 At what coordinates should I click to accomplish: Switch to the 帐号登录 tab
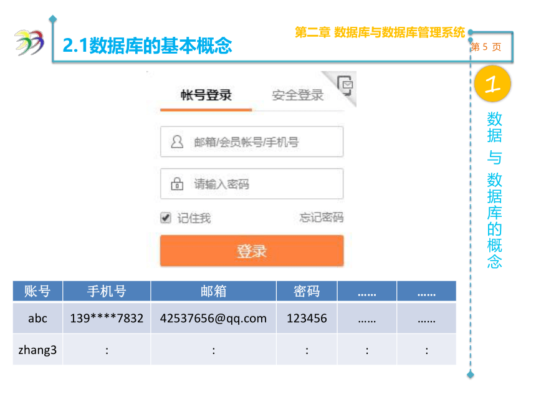point(206,95)
